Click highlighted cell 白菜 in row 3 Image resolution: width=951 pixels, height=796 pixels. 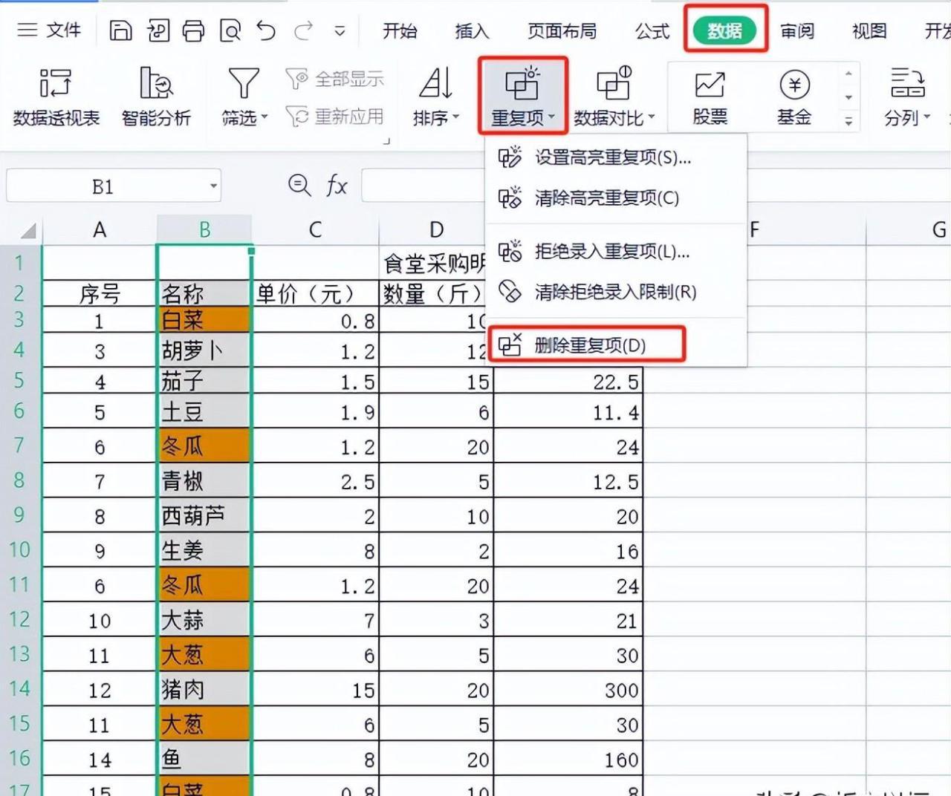pyautogui.click(x=204, y=321)
